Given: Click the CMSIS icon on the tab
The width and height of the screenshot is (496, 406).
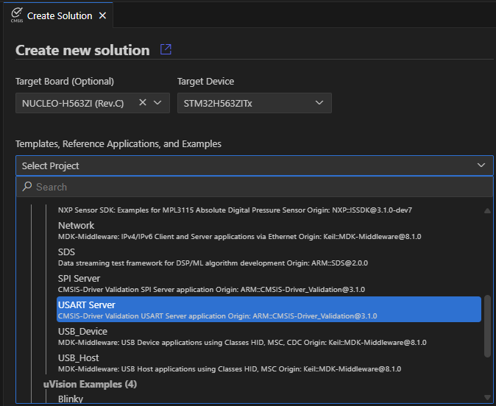Looking at the screenshot, I should (x=16, y=15).
